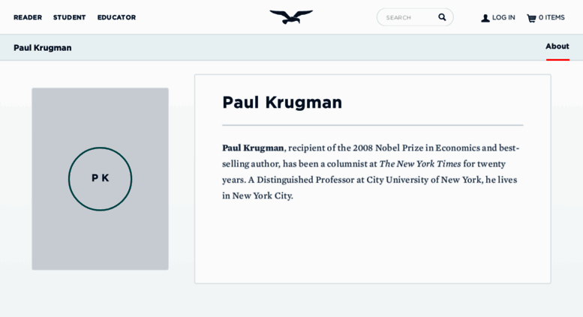View the 0 Items cart link

click(x=551, y=17)
